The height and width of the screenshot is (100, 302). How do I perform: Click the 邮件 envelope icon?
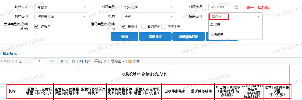click(x=130, y=61)
